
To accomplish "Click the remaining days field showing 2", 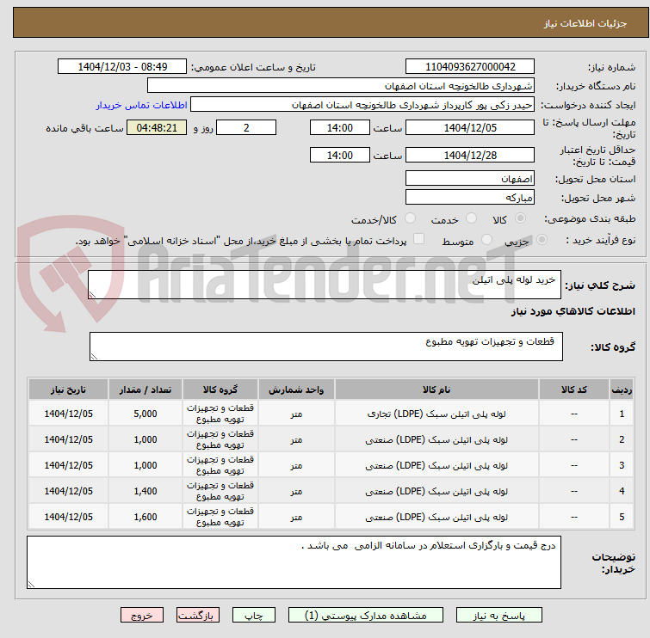I will [x=246, y=127].
